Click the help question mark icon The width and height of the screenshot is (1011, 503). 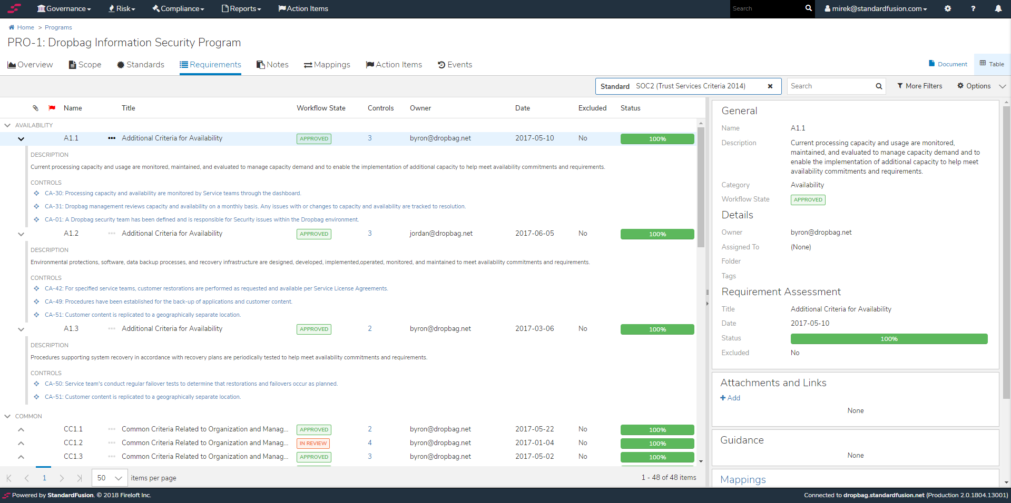click(973, 8)
